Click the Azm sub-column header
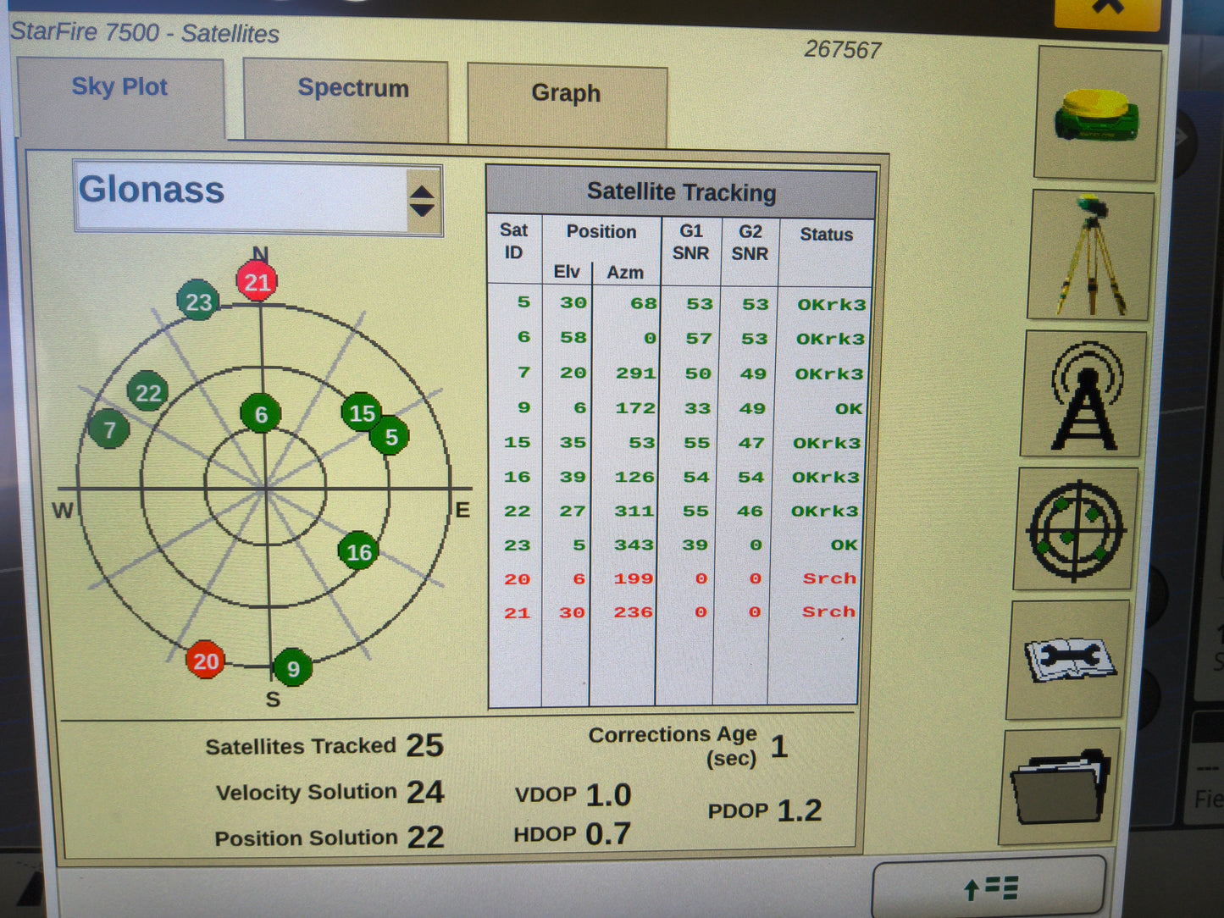This screenshot has width=1224, height=918. point(625,273)
